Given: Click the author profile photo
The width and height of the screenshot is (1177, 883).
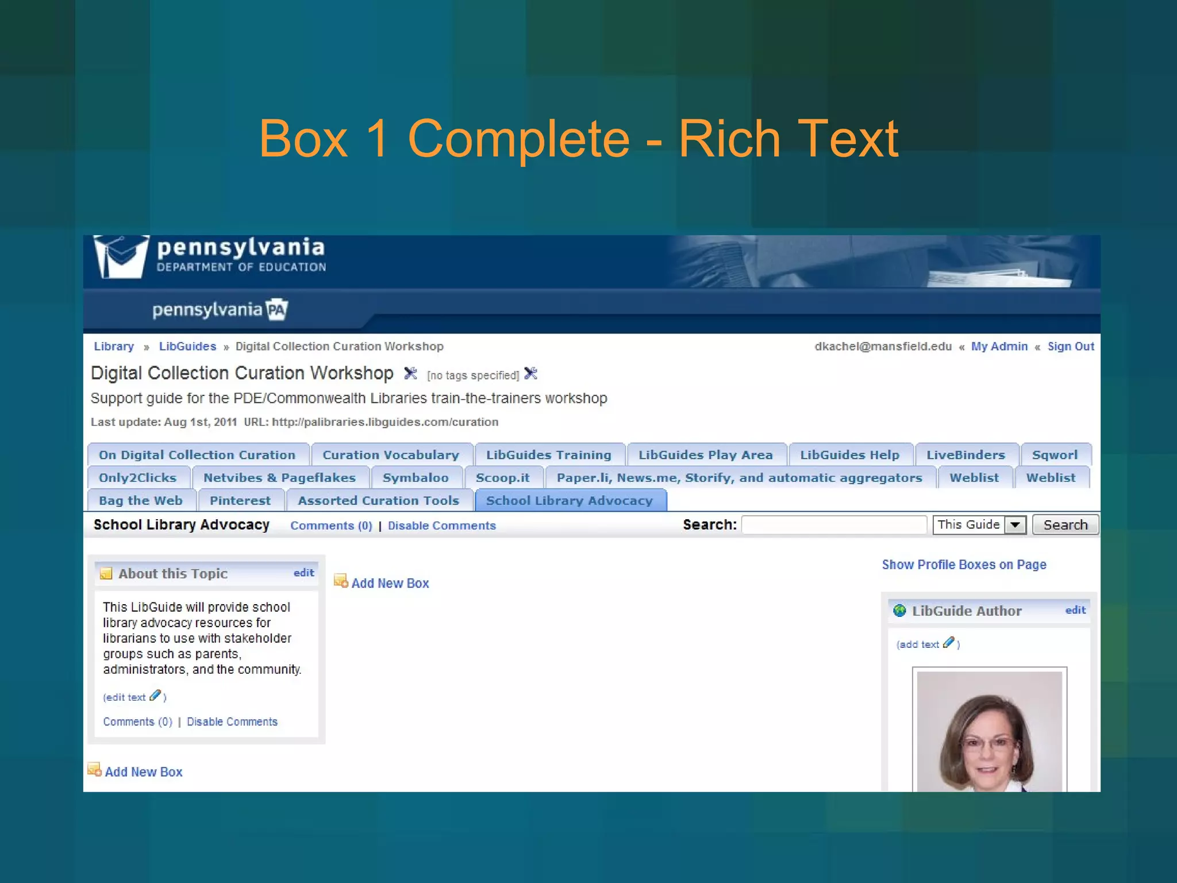Looking at the screenshot, I should tap(989, 730).
